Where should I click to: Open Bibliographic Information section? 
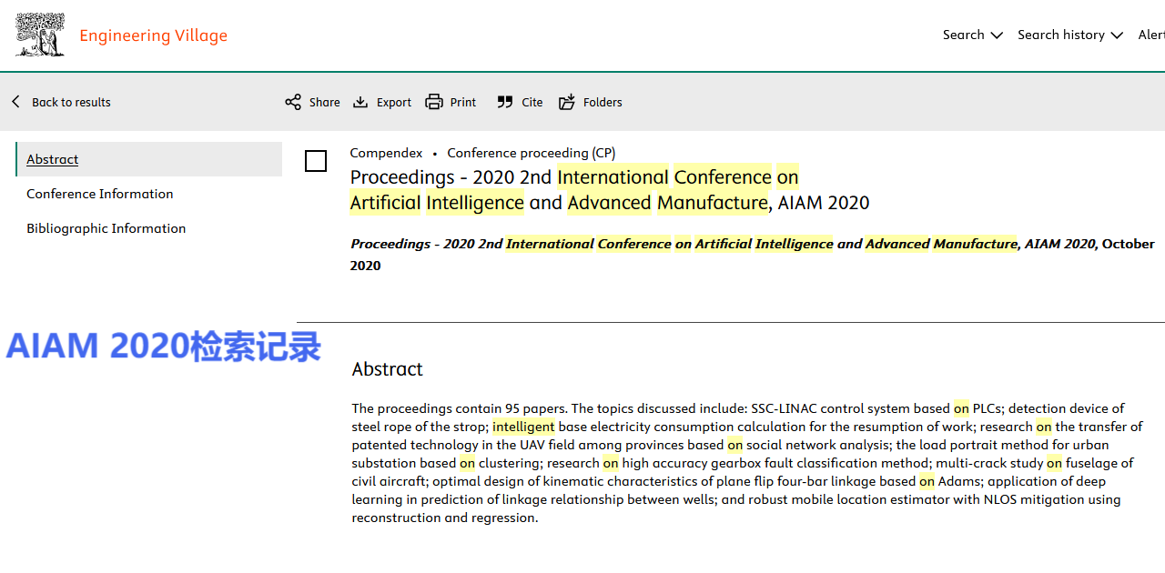point(106,228)
